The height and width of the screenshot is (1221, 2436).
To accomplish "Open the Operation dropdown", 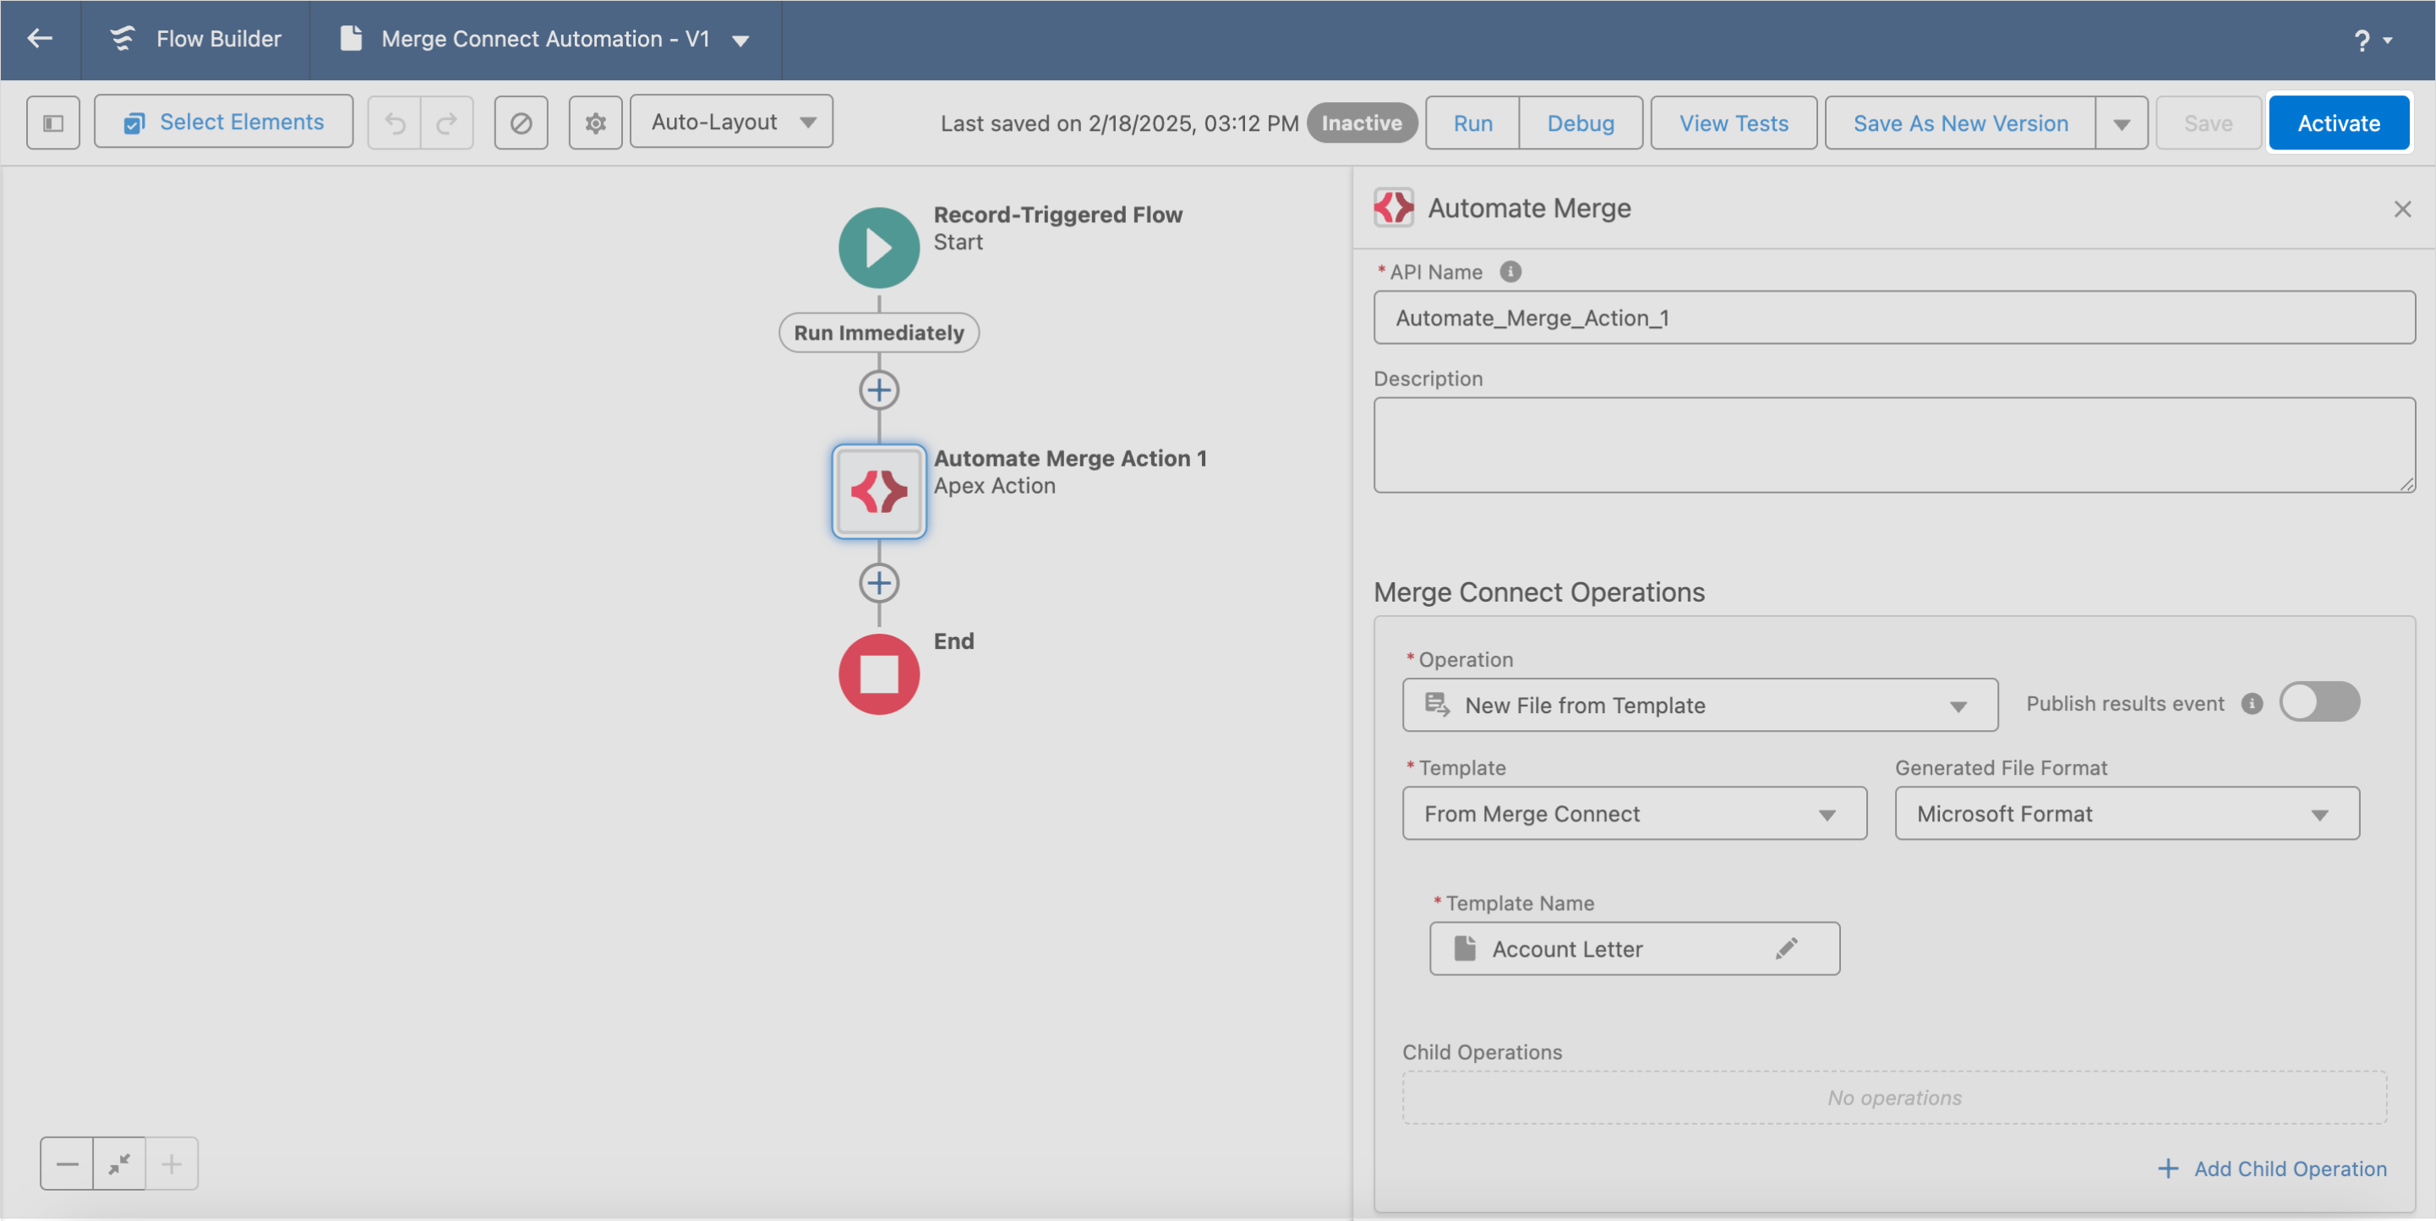I will click(1699, 705).
